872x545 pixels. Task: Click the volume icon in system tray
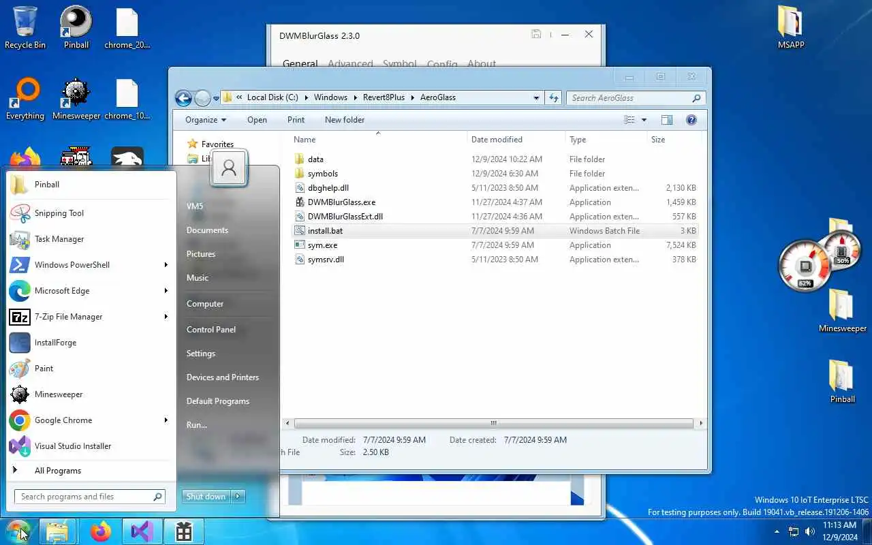click(x=810, y=531)
